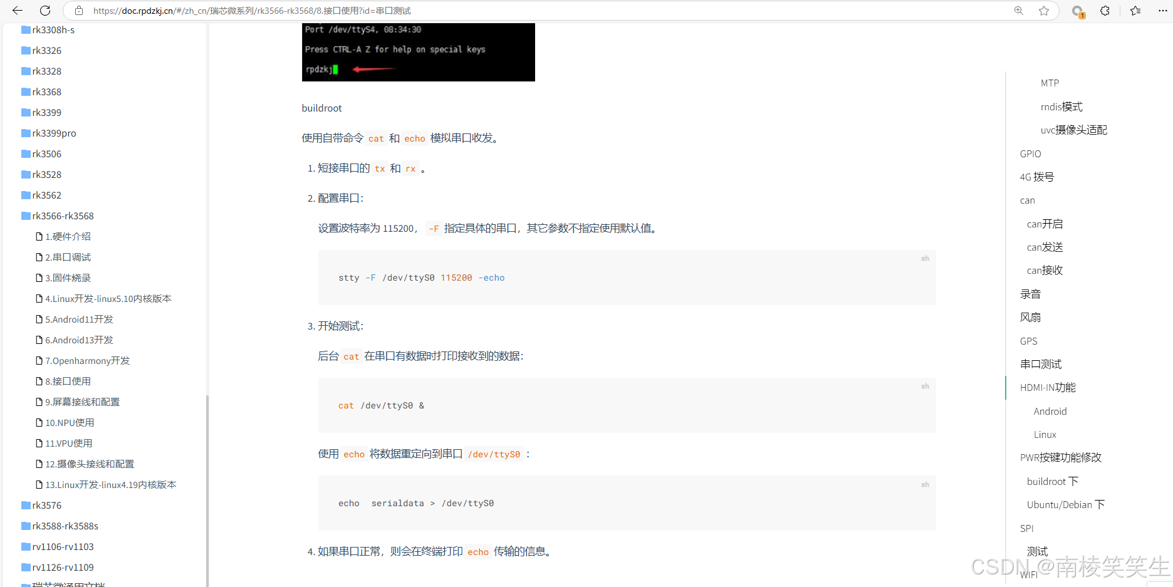The width and height of the screenshot is (1173, 587).
Task: Jump to 4G 拨号 section
Action: click(x=1037, y=177)
